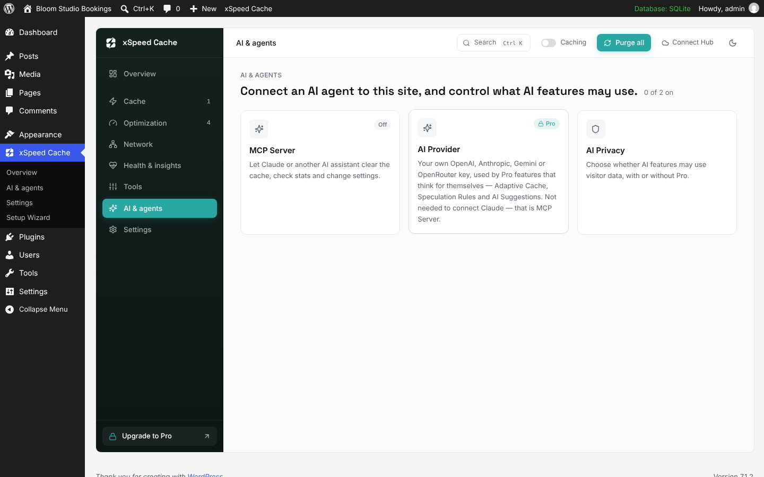
Task: Click the Upgrade to Pro button
Action: (x=160, y=436)
